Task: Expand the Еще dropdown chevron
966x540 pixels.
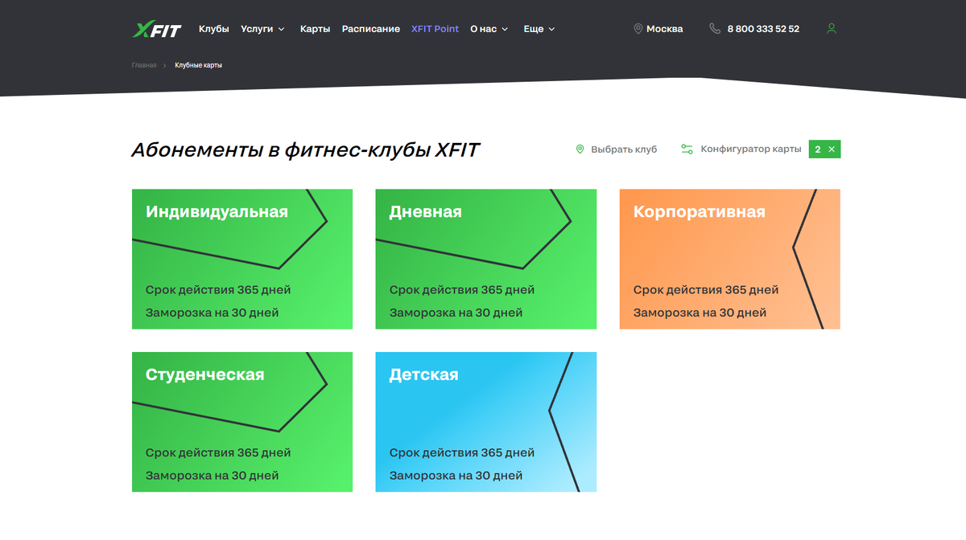Action: tap(551, 30)
